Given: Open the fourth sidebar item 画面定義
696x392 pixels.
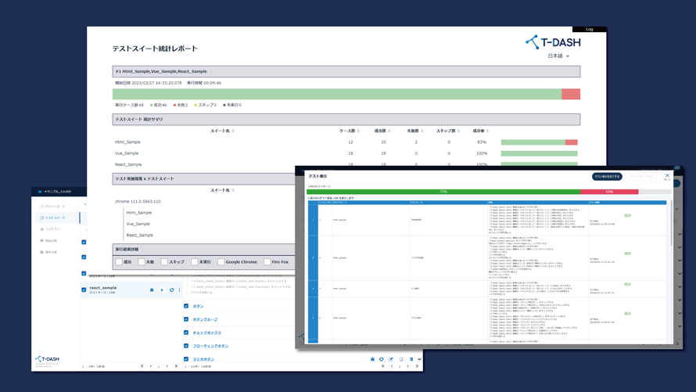Looking at the screenshot, I should pos(48,241).
